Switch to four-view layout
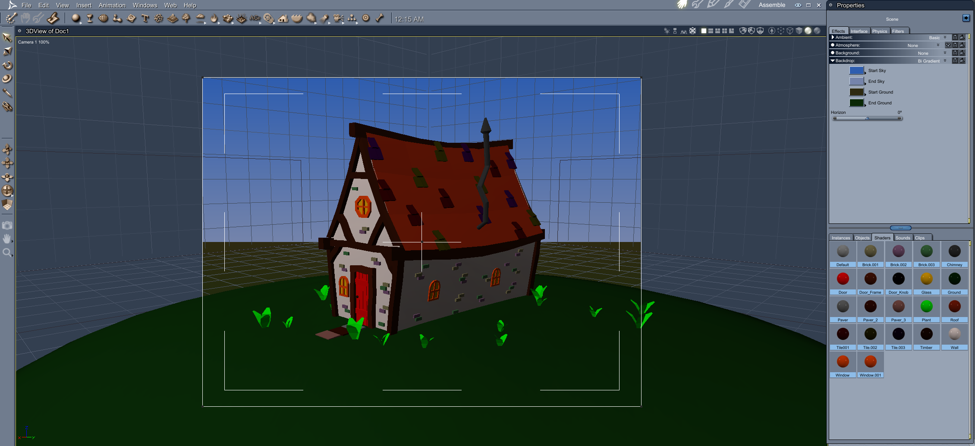Screen dimensions: 975x446 click(x=724, y=31)
